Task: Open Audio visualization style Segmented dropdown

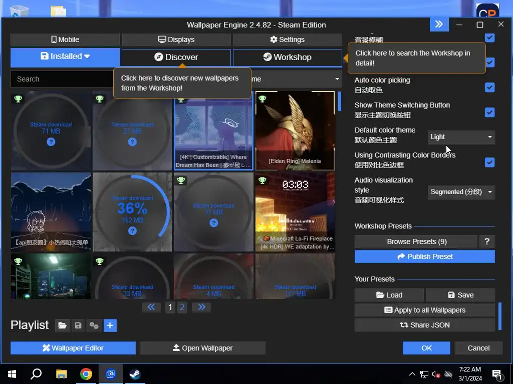Action: 461,192
